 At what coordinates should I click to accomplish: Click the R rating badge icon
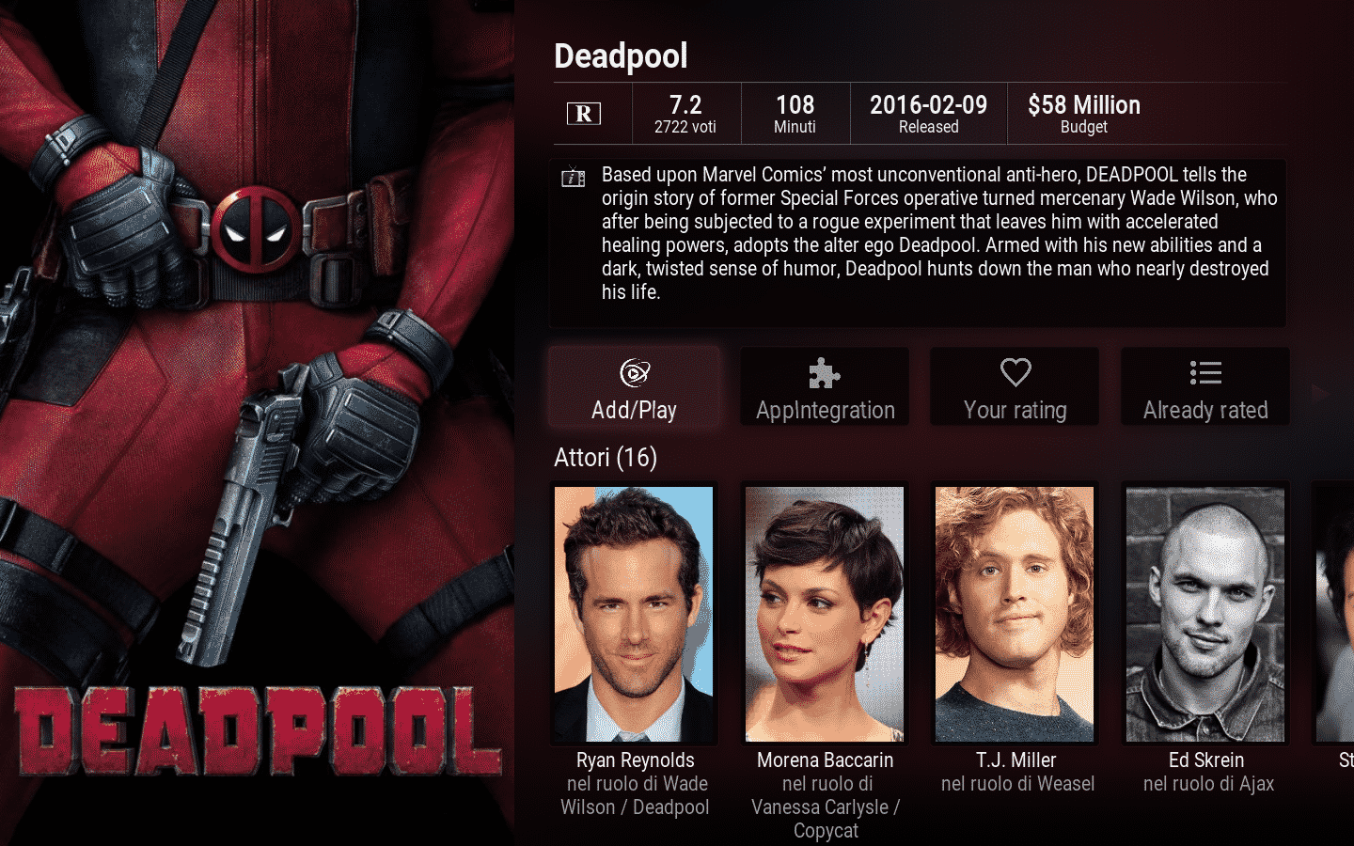click(584, 114)
